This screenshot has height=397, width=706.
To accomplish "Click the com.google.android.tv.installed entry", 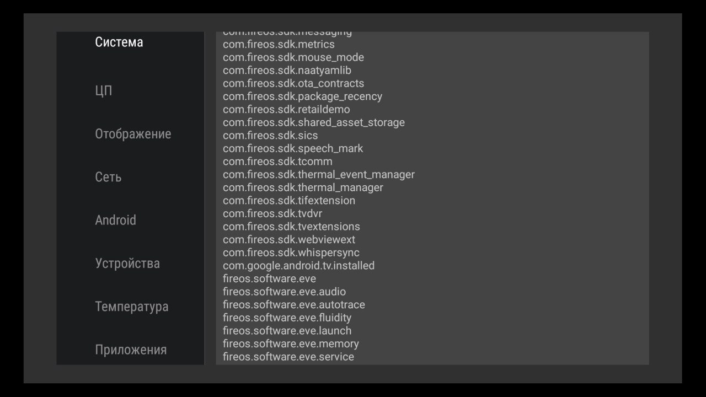I will pos(298,266).
